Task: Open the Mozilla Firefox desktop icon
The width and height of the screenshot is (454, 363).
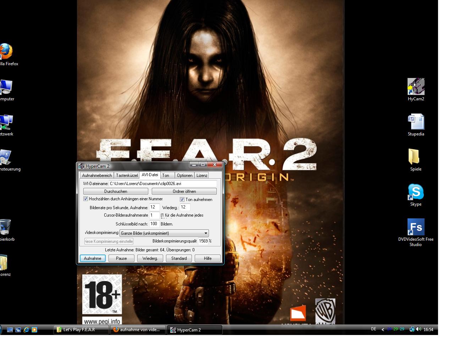Action: (x=6, y=54)
